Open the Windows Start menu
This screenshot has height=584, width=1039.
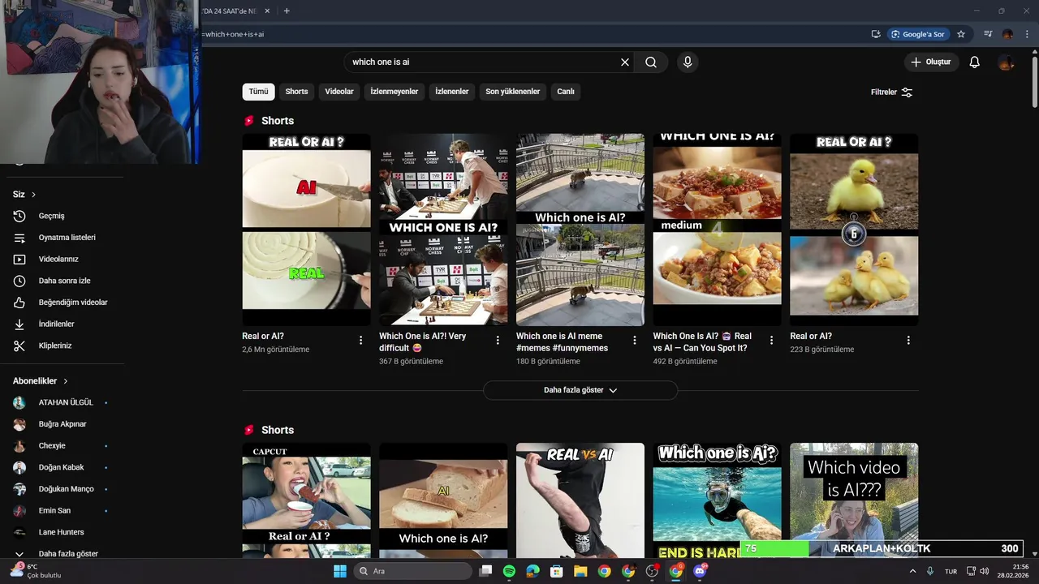[x=339, y=571]
